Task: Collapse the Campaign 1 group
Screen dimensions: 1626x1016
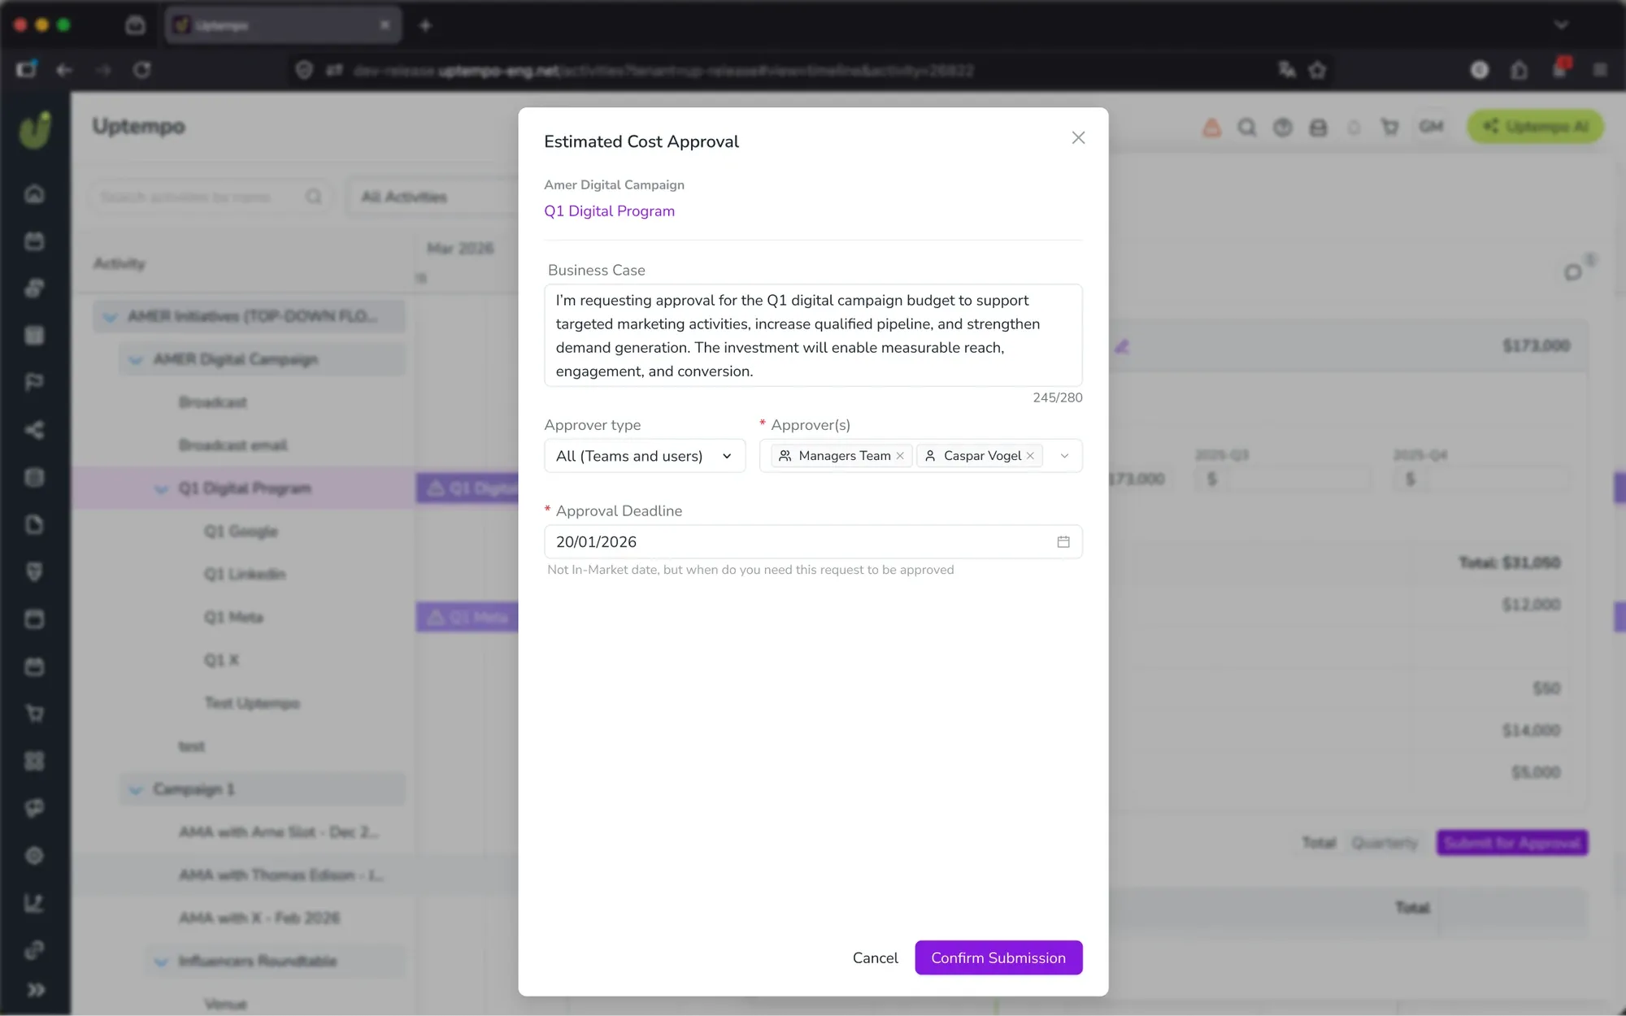Action: pos(135,789)
